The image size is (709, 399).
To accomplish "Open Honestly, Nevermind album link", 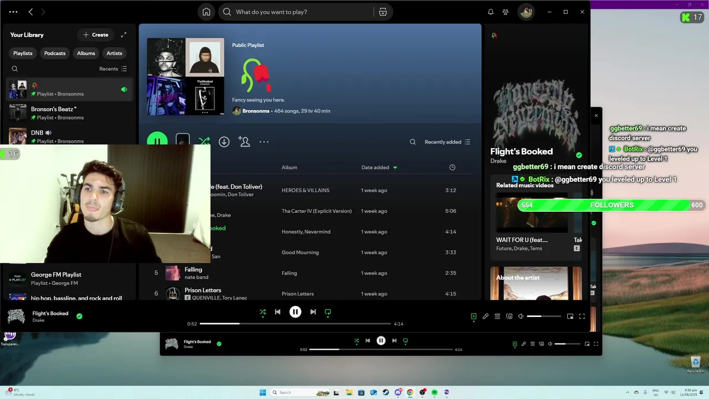I will (306, 232).
